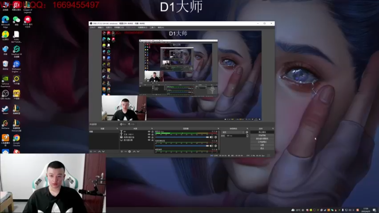
Task: Open the 工具(T) Tools menu
Action: point(152,27)
